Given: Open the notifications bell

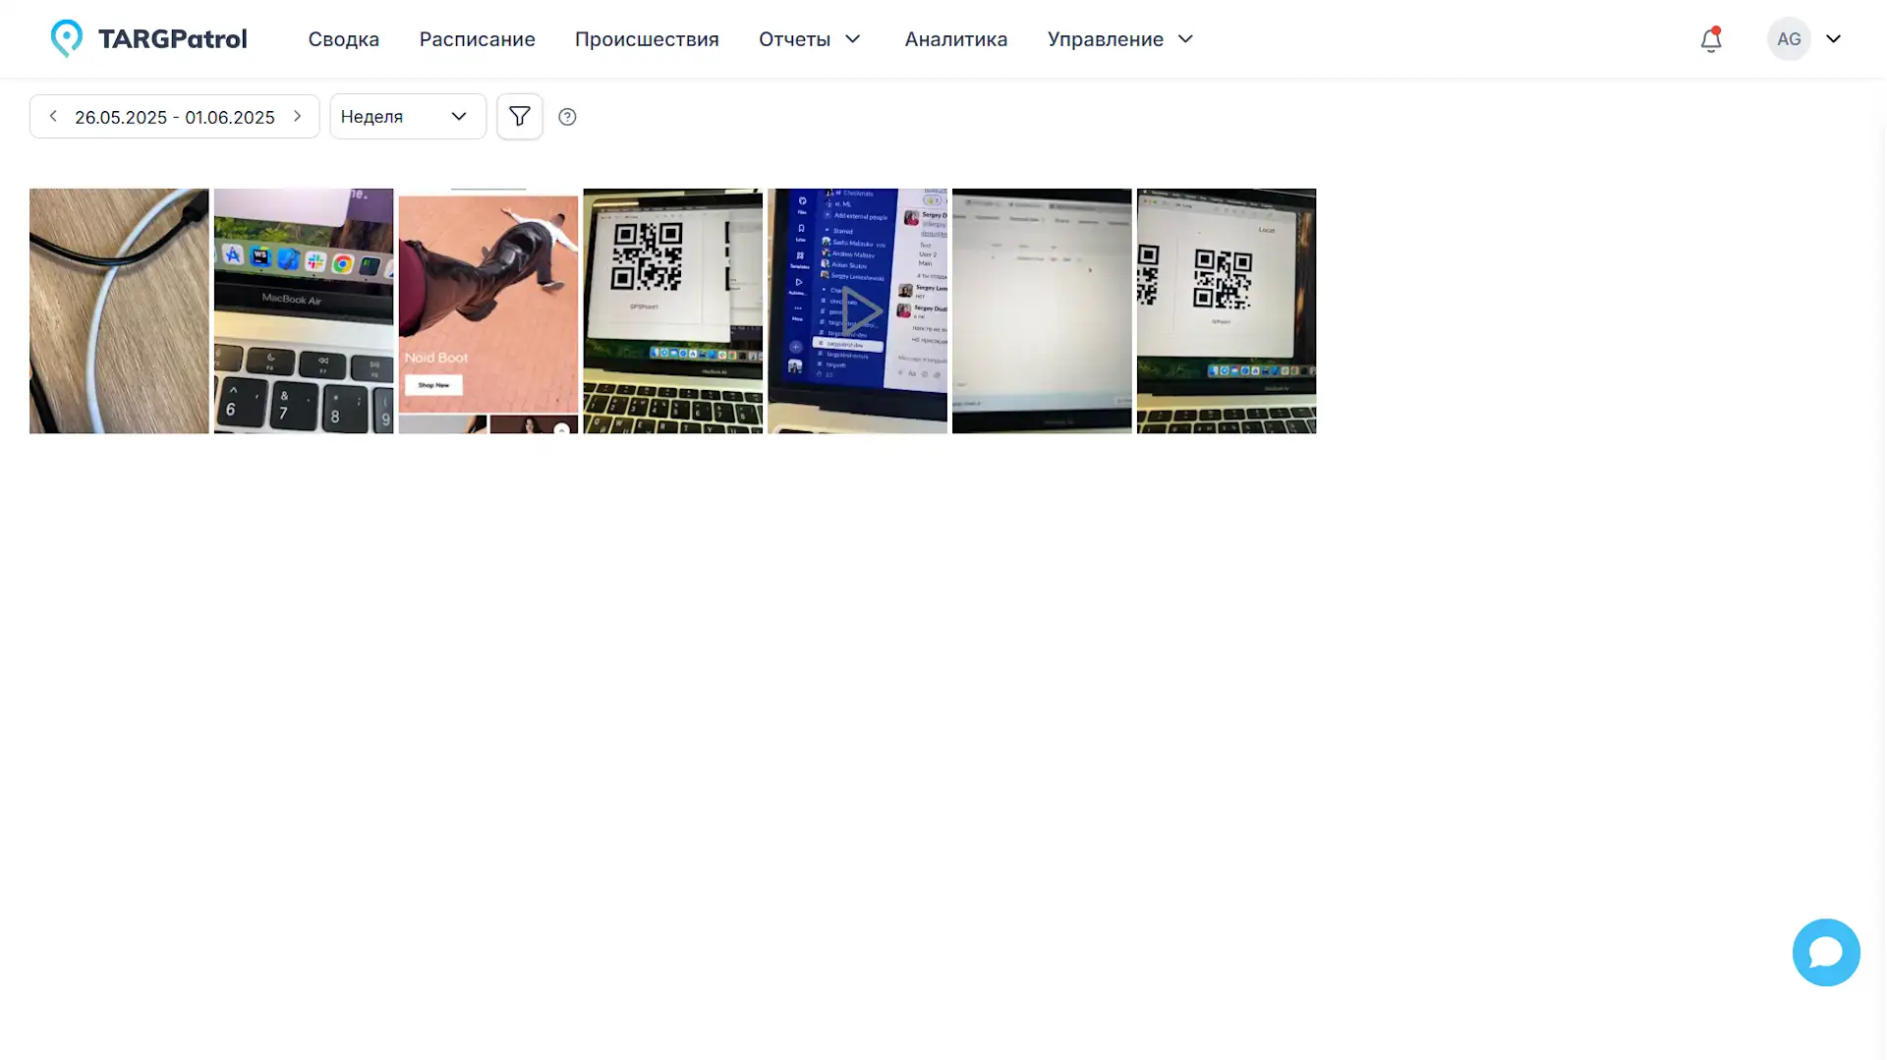Looking at the screenshot, I should pos(1710,39).
